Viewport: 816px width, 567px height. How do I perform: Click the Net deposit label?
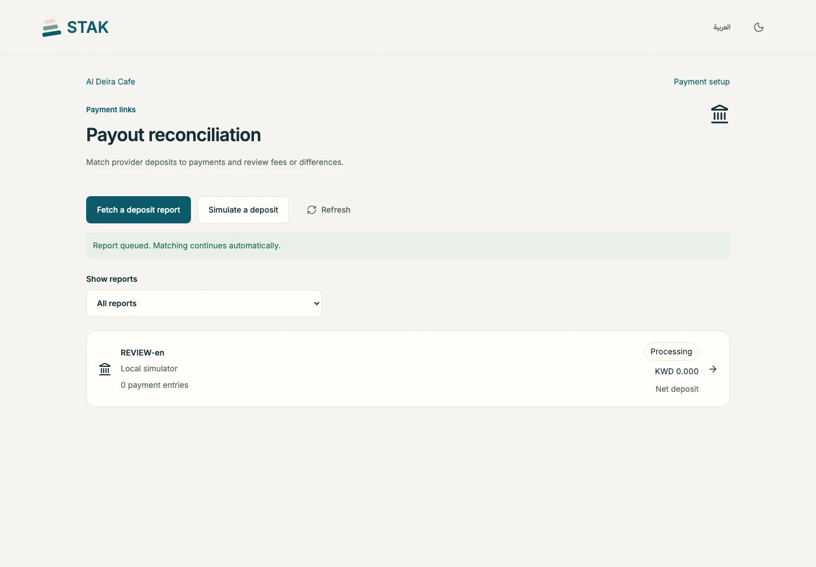point(677,389)
